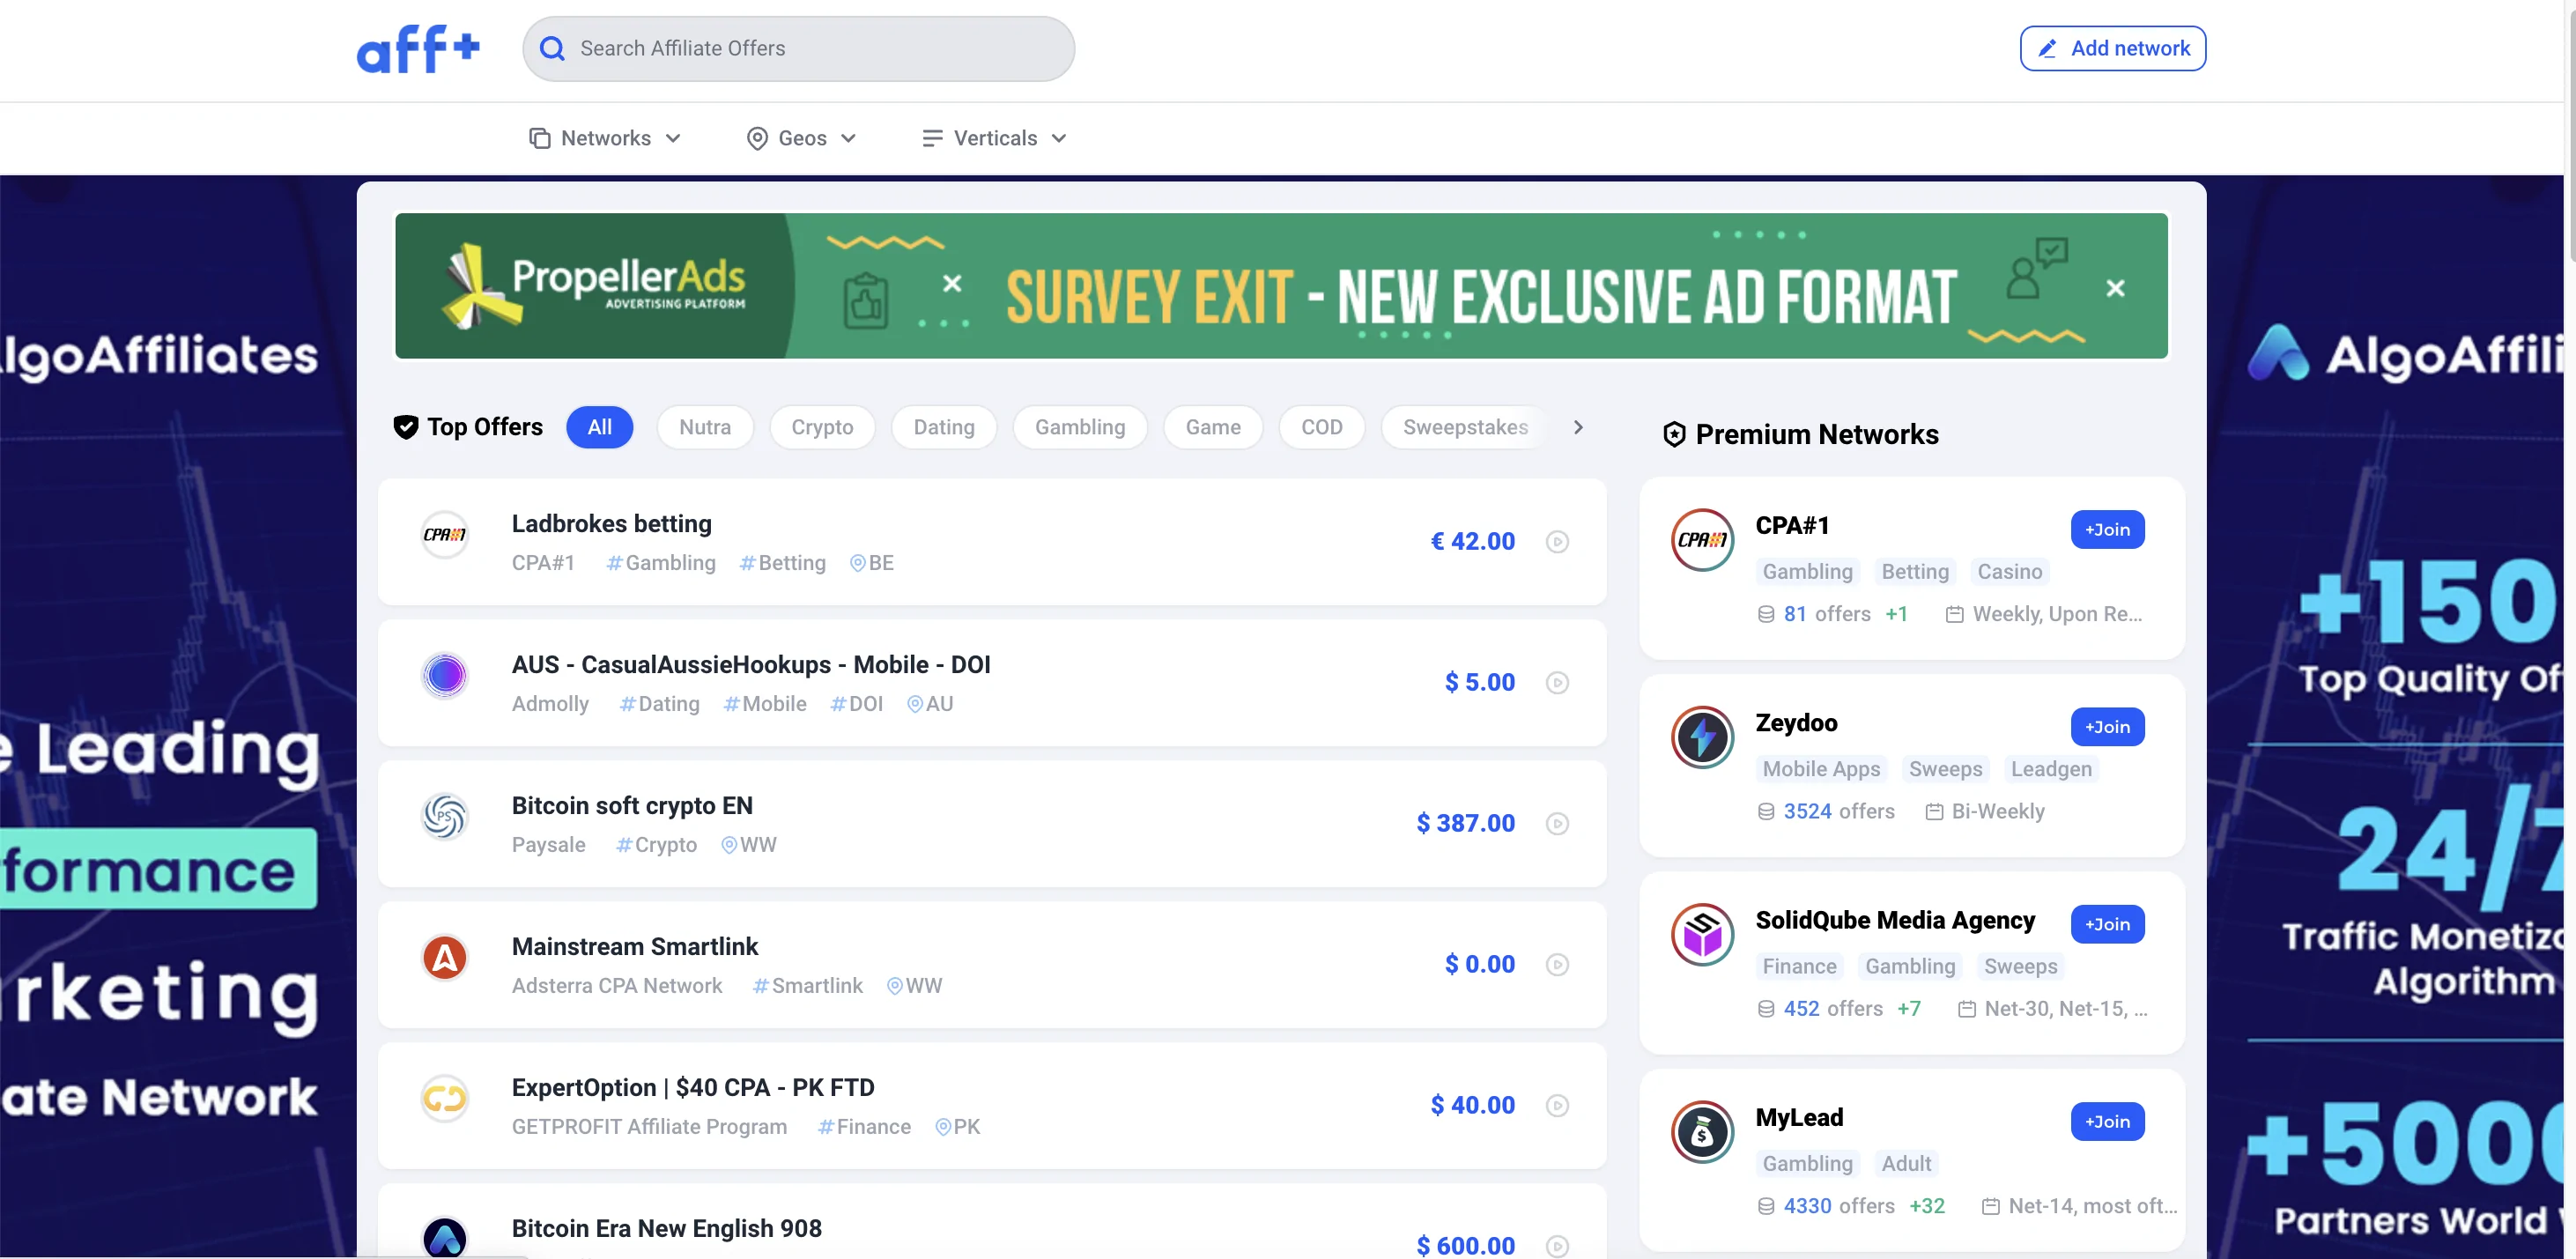The width and height of the screenshot is (2576, 1259).
Task: Select the Gambling filter chip
Action: [x=1080, y=427]
